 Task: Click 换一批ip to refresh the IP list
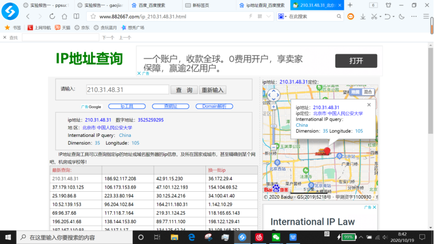click(217, 170)
